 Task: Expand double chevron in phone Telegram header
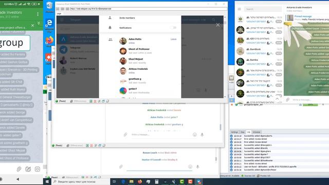pos(39,23)
